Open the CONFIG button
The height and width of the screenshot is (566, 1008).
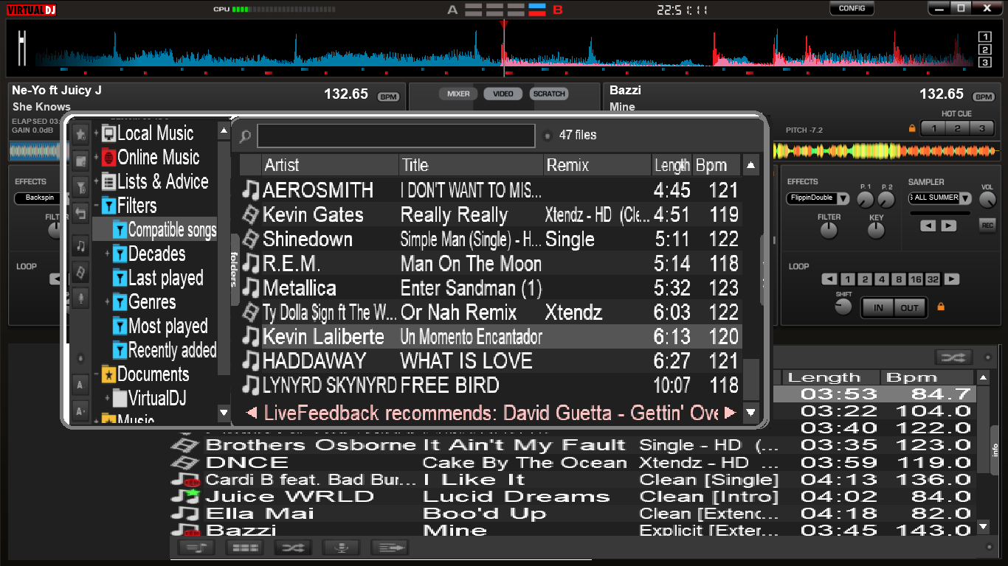(852, 8)
